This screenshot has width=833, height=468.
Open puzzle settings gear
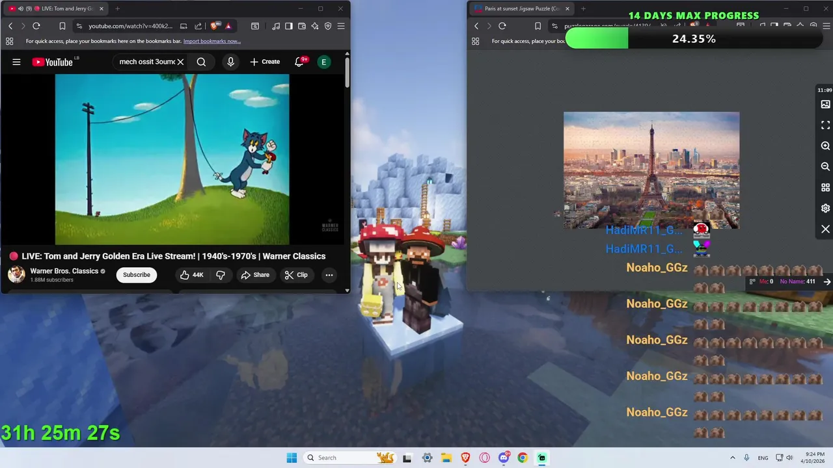(x=825, y=208)
